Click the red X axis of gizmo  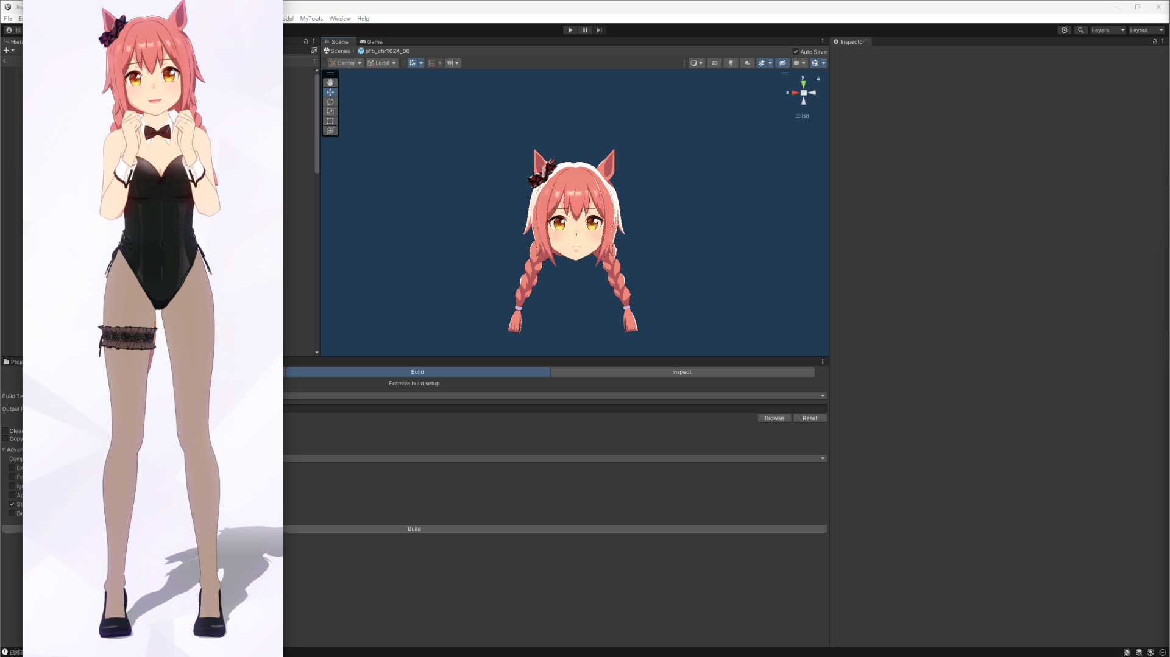point(794,93)
